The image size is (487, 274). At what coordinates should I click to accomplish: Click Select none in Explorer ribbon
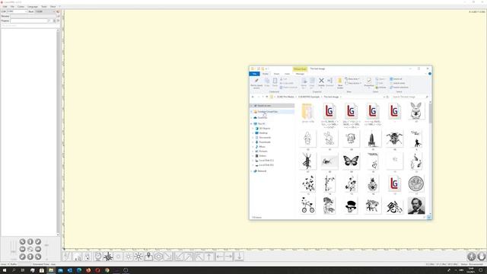coord(397,83)
